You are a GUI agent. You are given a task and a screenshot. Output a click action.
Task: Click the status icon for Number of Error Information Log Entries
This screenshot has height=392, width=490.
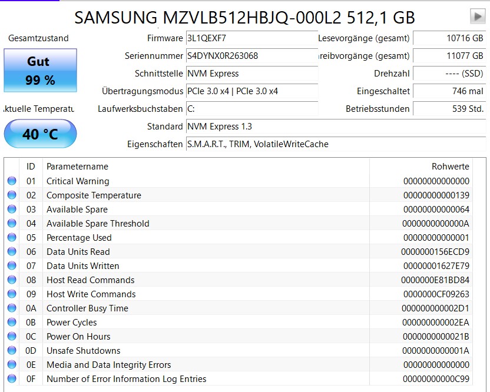(12, 378)
